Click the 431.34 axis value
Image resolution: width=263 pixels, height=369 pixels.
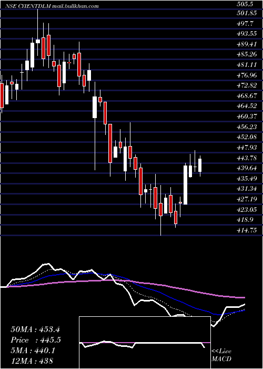(x=248, y=189)
